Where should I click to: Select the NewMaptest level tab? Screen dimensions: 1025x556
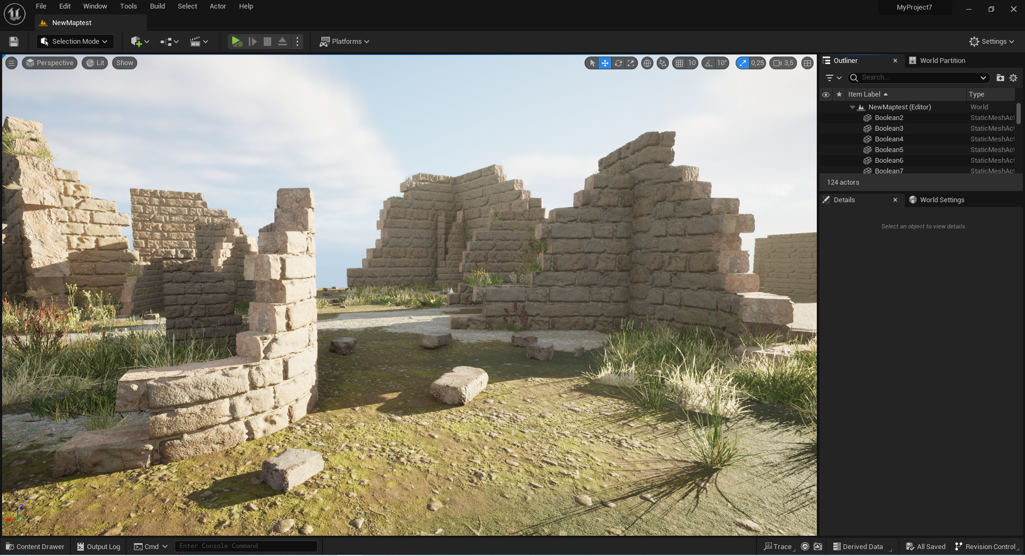(91, 23)
